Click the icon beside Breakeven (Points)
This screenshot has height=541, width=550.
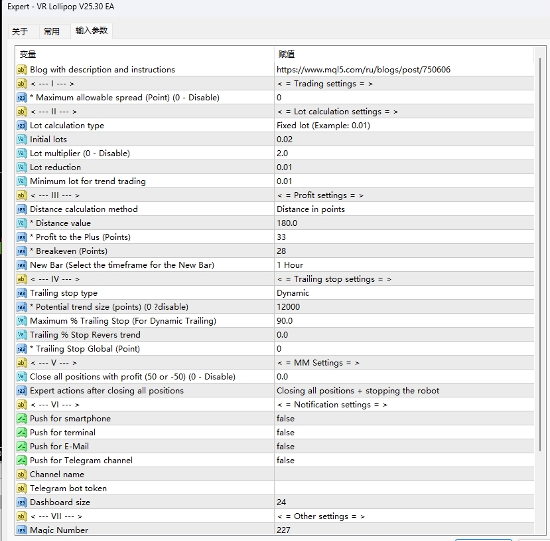pos(21,251)
